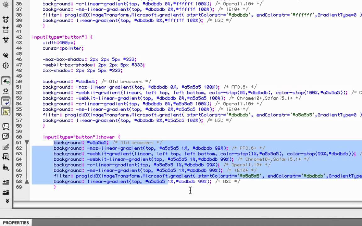This screenshot has width=362, height=226.
Task: Toggle Word Wrap in code view
Action: pos(6,101)
